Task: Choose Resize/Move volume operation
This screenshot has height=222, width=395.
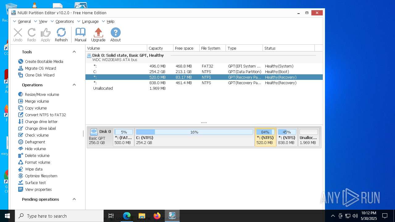Action: [x=39, y=94]
